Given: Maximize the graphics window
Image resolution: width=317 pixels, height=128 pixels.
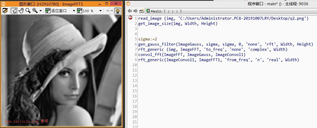Looking at the screenshot, I should (x=107, y=4).
